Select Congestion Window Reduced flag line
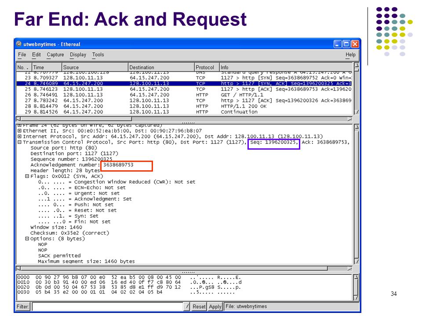Screen dimensions: 422x316 [x=116, y=182]
